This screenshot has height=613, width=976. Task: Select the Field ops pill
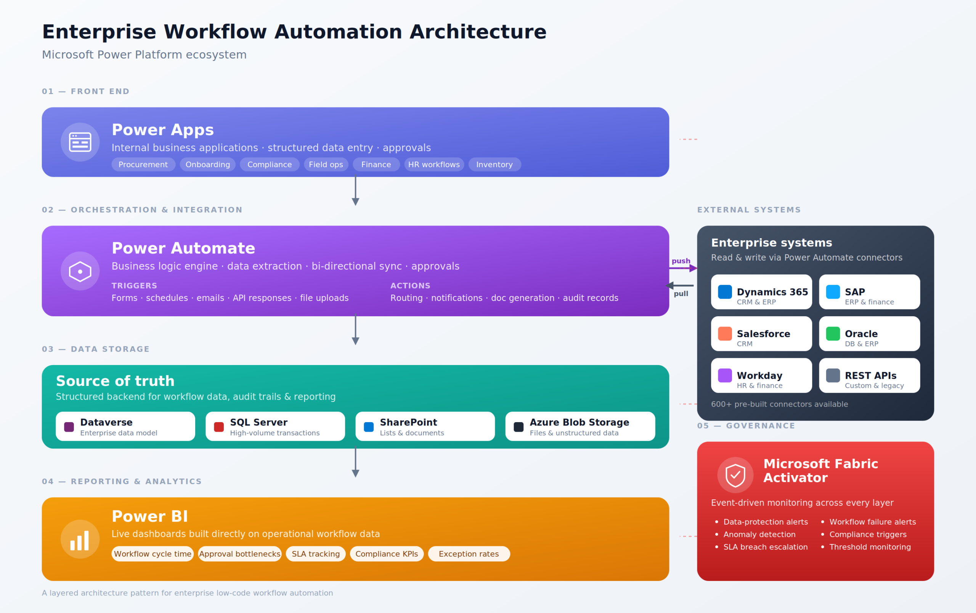(x=326, y=165)
